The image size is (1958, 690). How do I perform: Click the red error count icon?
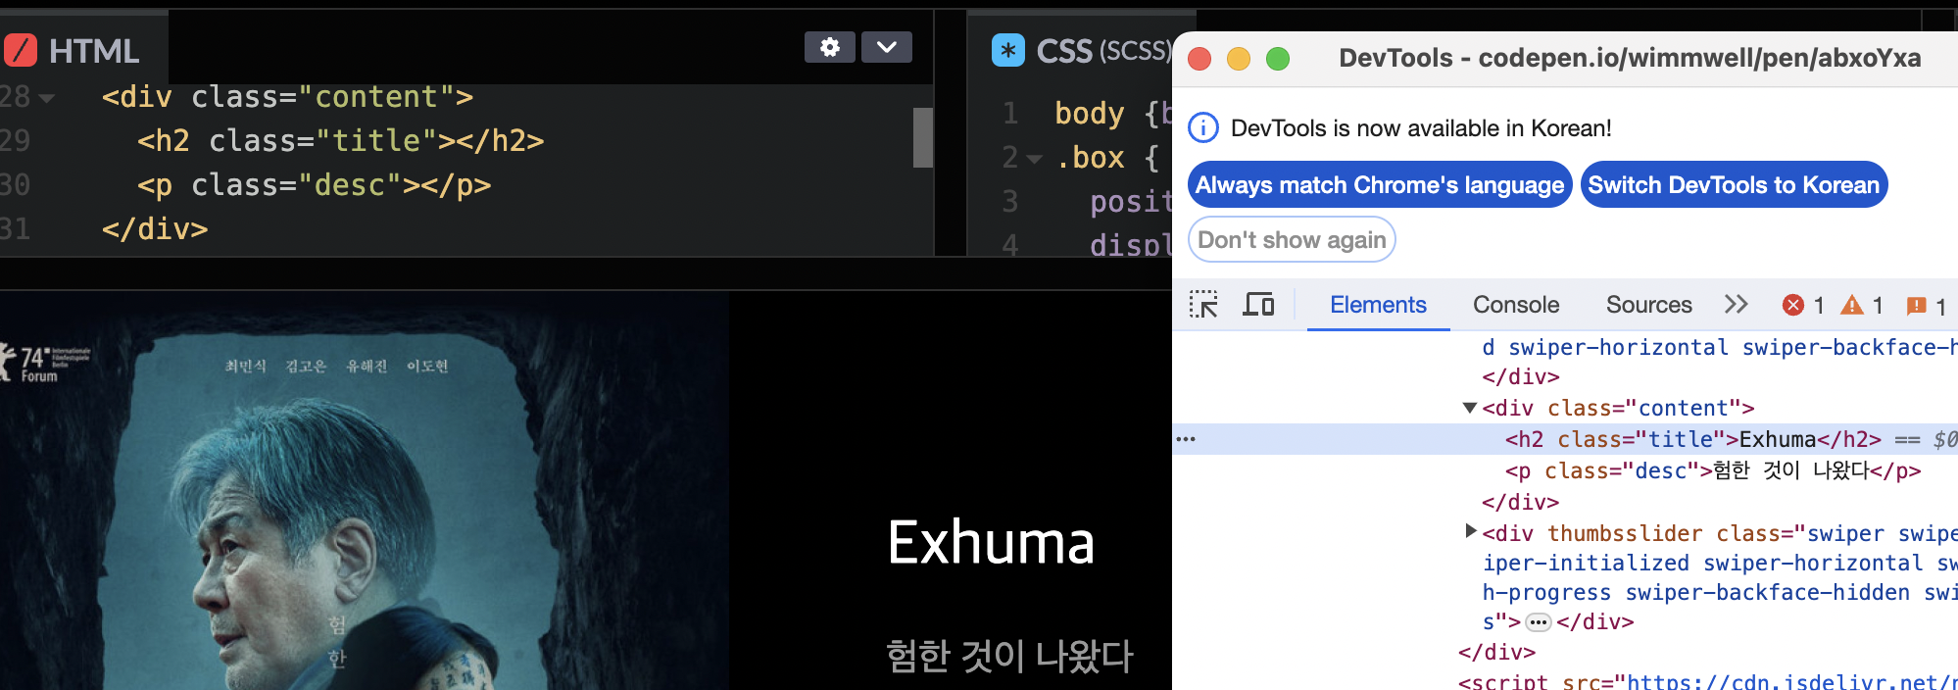(x=1792, y=305)
